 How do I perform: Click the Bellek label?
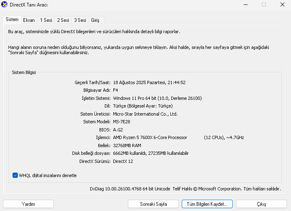pos(104,146)
